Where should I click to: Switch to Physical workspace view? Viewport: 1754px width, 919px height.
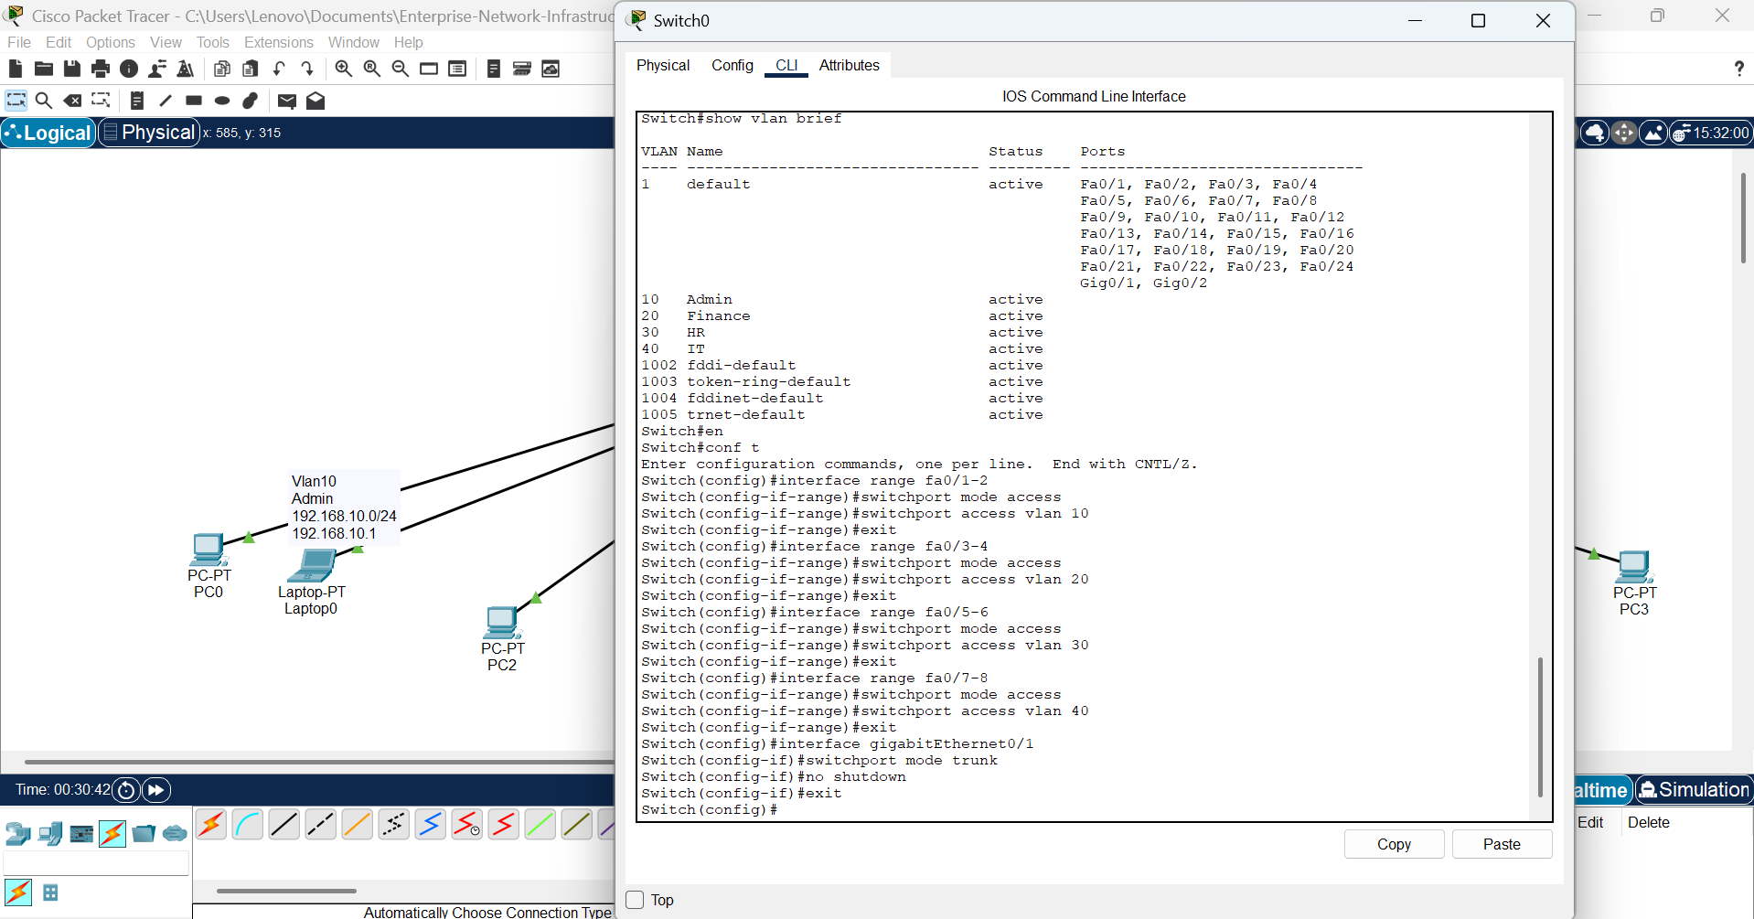click(149, 133)
